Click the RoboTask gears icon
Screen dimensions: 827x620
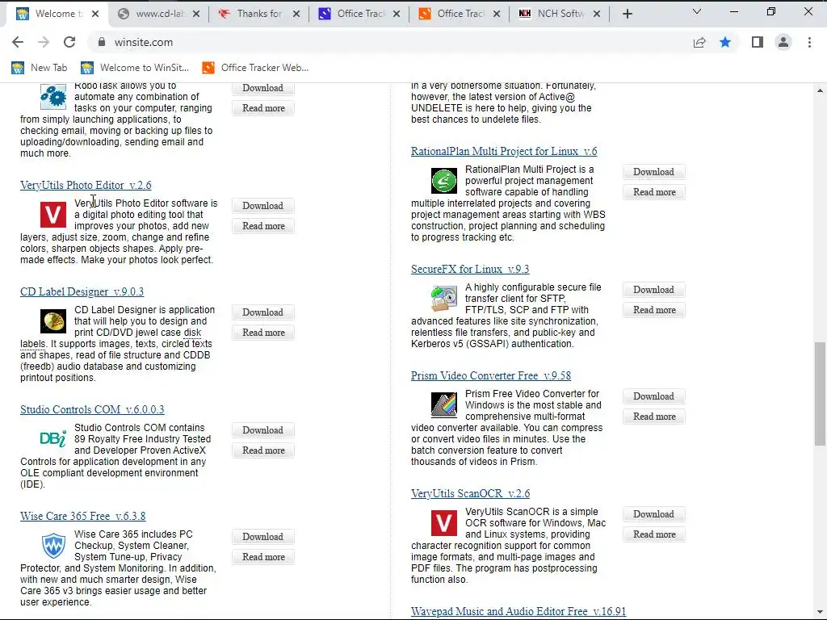pos(53,97)
